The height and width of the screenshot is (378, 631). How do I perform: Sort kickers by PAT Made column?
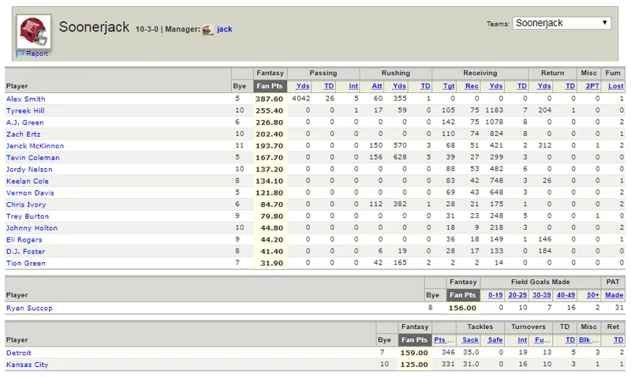click(614, 295)
